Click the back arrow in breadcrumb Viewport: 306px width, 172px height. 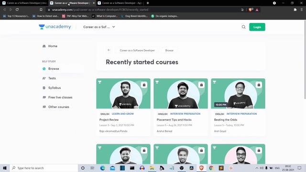pyautogui.click(x=109, y=50)
